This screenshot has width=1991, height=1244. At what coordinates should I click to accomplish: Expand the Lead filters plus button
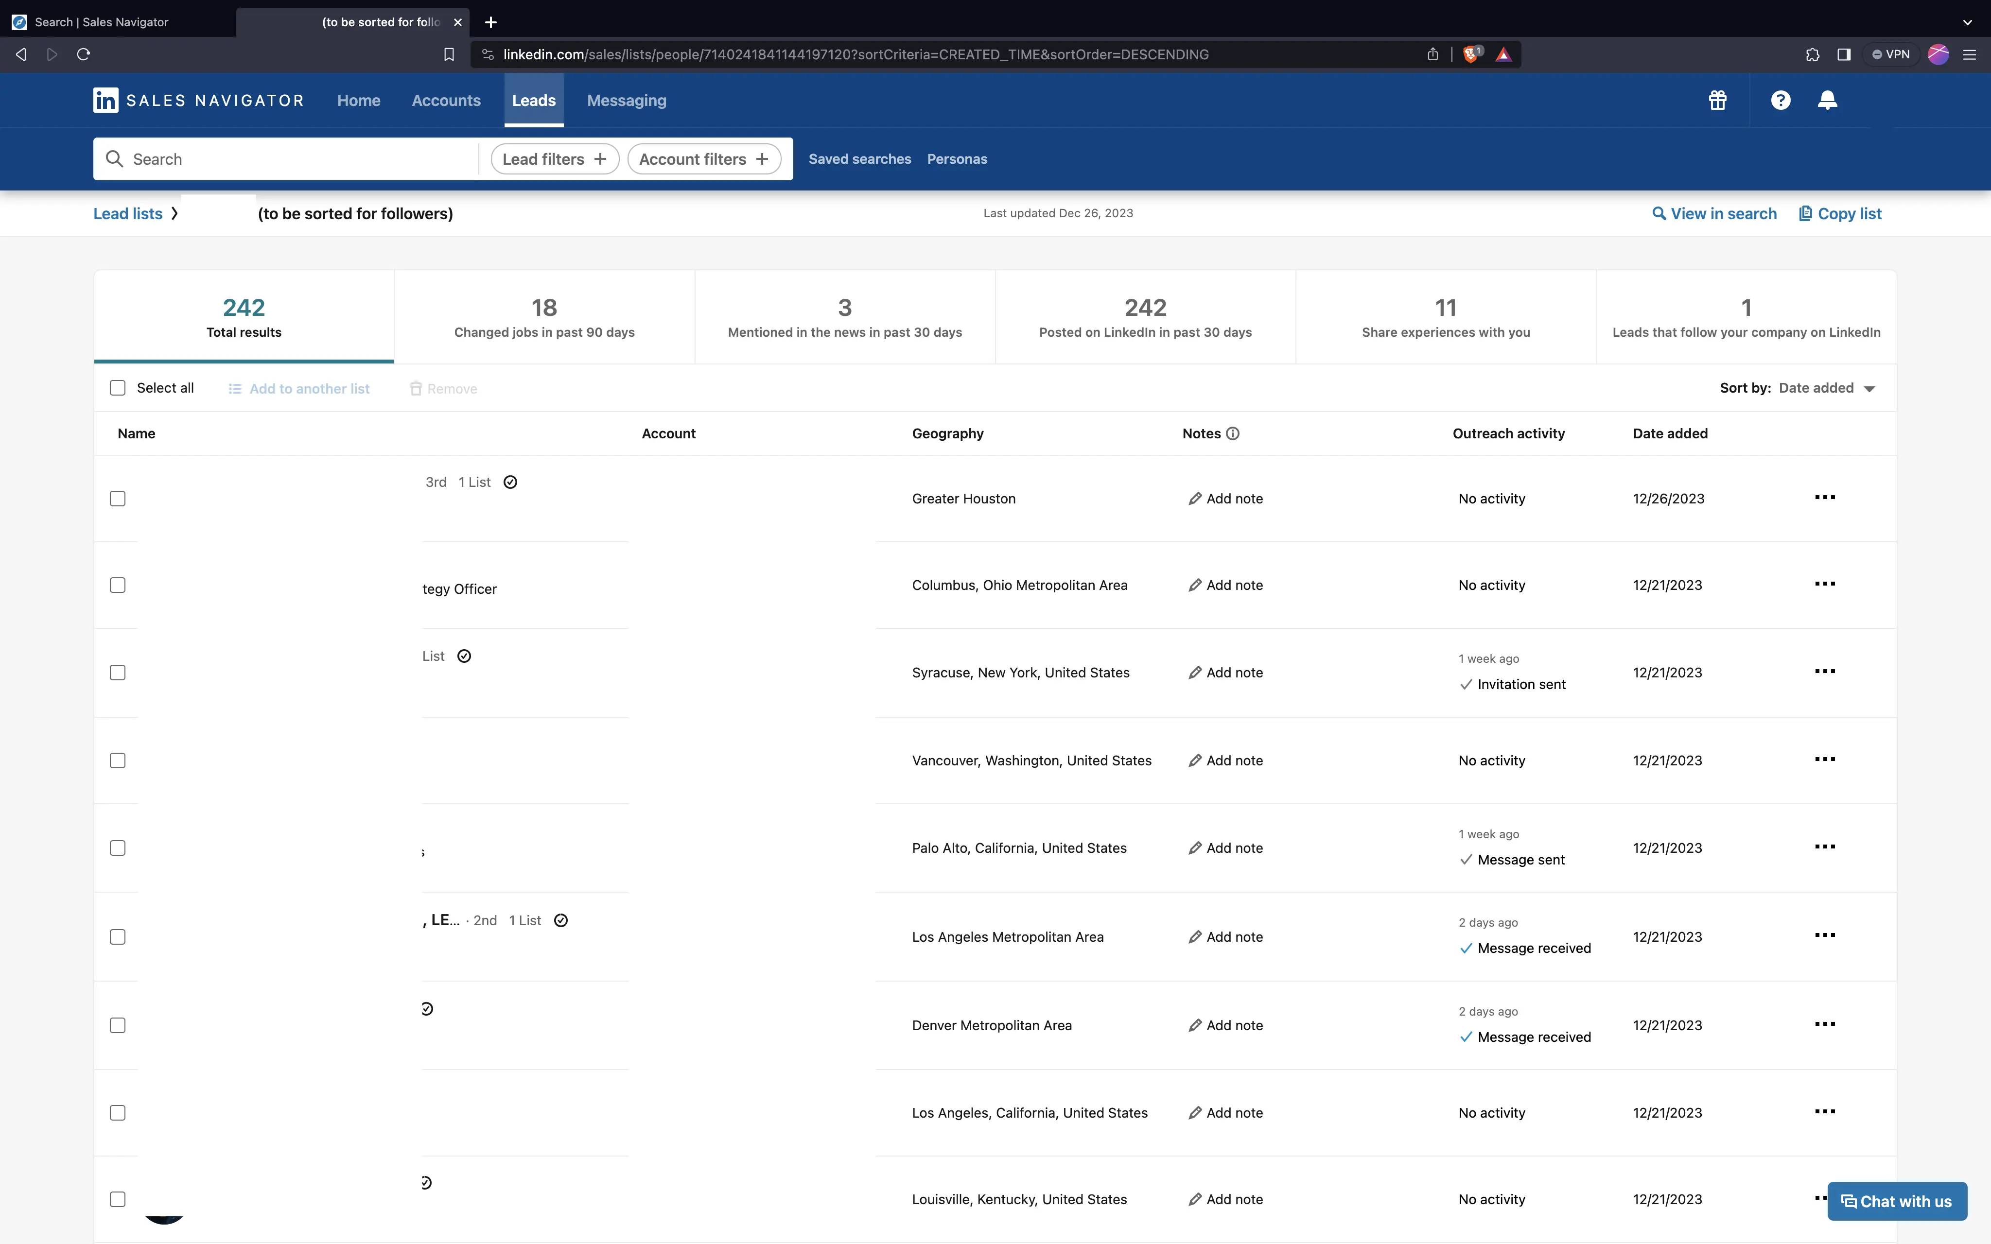[x=555, y=159]
